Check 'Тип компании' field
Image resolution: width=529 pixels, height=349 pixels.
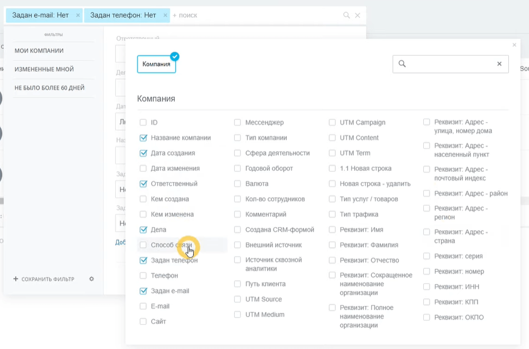point(237,138)
